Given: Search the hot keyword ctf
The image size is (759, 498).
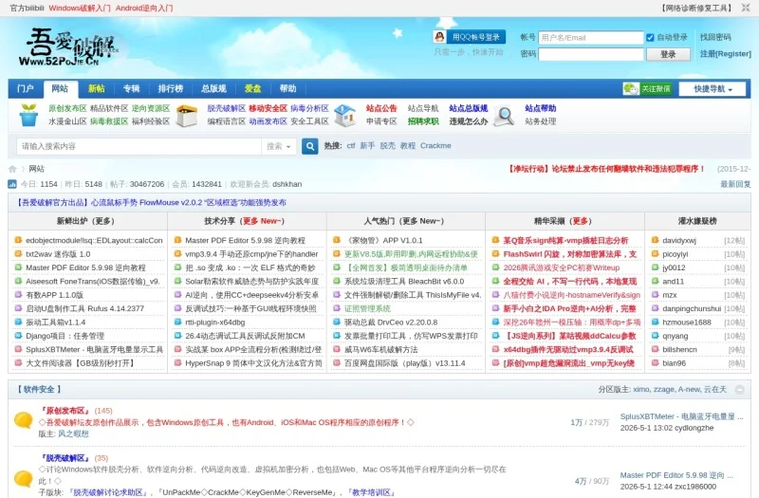Looking at the screenshot, I should (351, 146).
